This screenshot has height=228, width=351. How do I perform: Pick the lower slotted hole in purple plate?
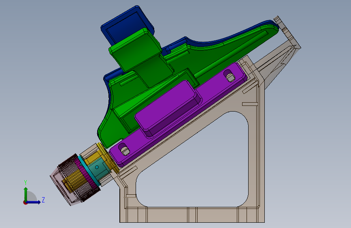pos(123,149)
